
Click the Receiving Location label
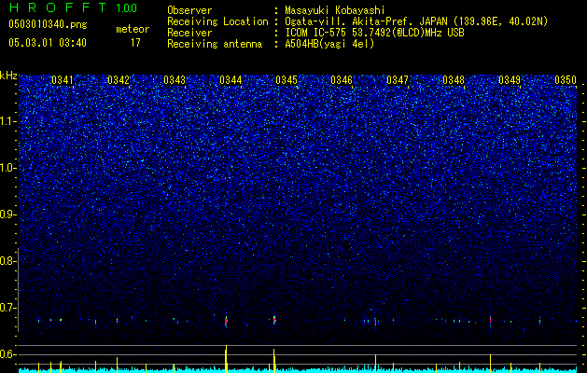click(x=217, y=21)
